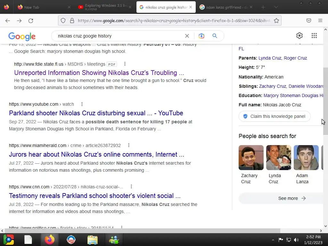Open the Obama logo taskbar app
Image resolution: width=328 pixels, height=246 pixels.
pyautogui.click(x=71, y=240)
